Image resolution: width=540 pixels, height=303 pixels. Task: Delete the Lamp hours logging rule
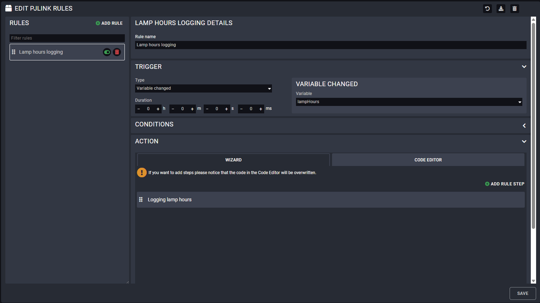(x=117, y=52)
